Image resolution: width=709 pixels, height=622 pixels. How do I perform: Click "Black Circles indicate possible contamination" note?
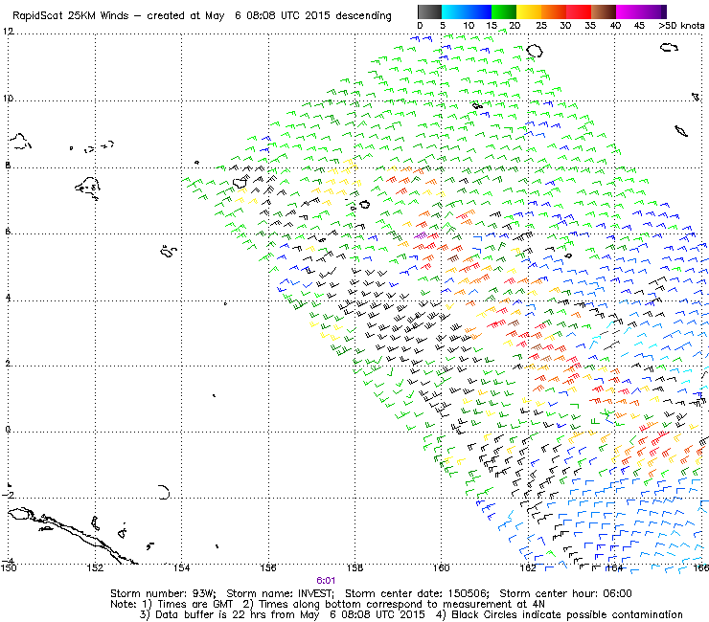567,614
